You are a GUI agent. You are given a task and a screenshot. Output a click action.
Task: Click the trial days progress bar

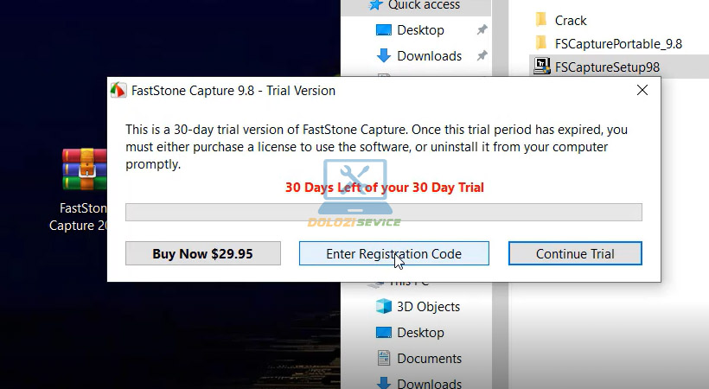[x=383, y=212]
